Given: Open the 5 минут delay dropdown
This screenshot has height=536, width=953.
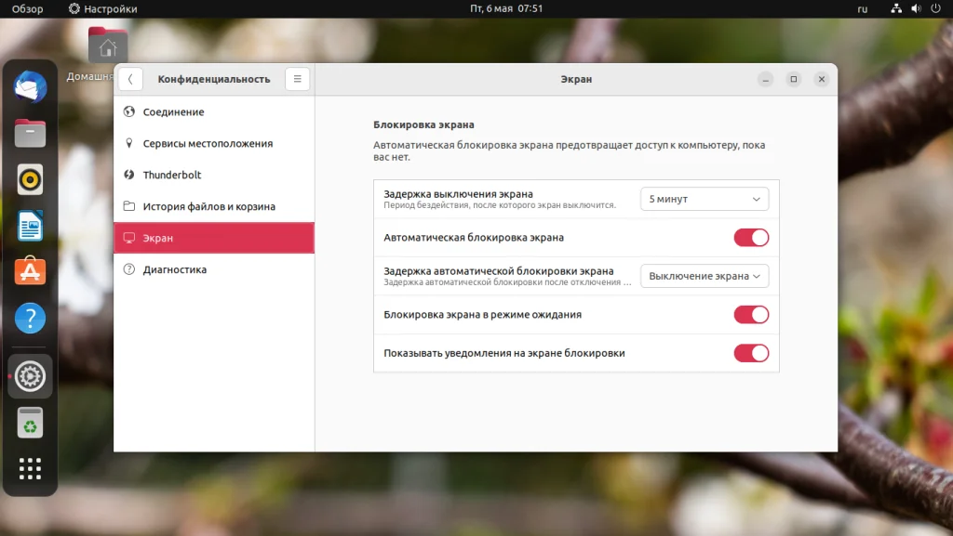Looking at the screenshot, I should coord(704,198).
